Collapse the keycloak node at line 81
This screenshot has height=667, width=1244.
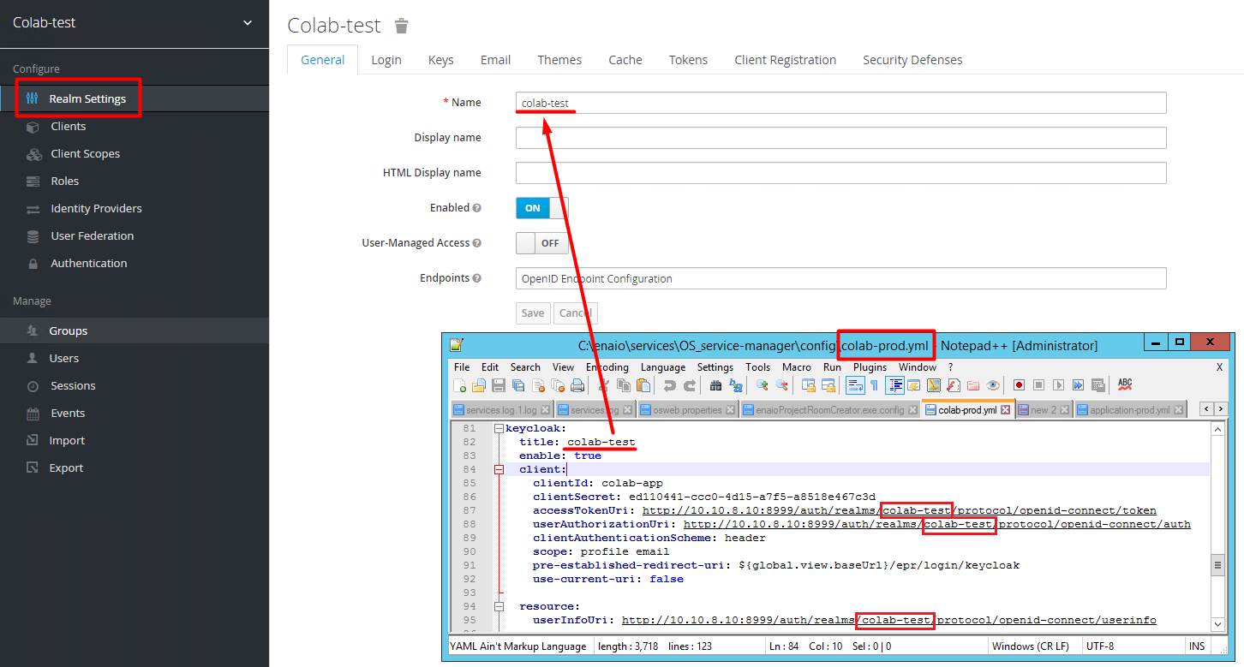pyautogui.click(x=499, y=428)
